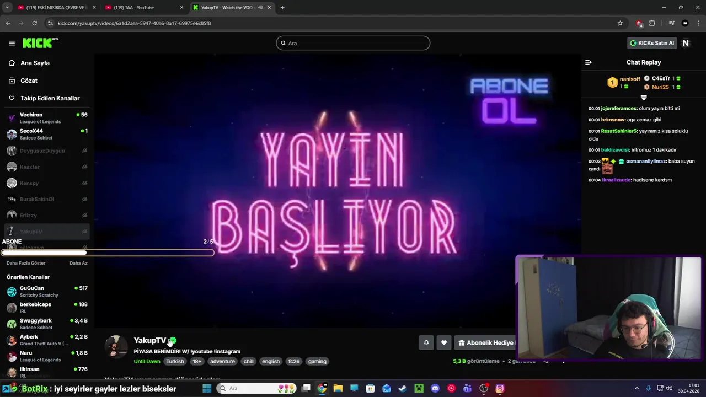Click the browser address bar URL

[x=134, y=23]
